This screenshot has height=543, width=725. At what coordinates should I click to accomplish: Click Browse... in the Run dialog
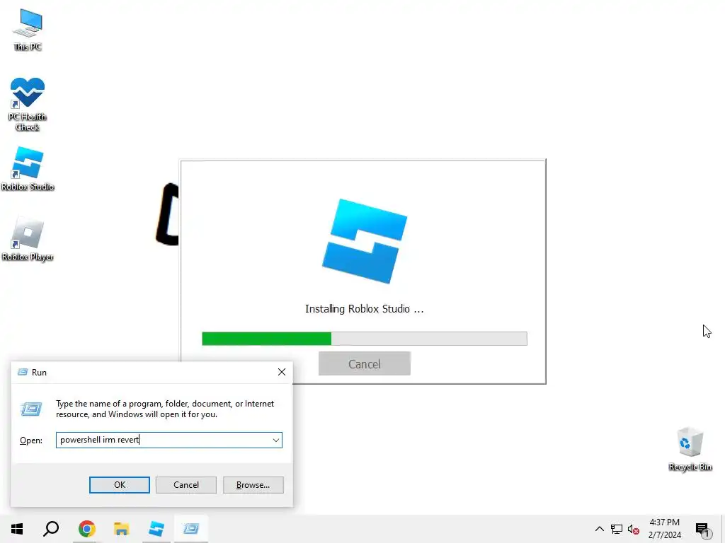[253, 485]
